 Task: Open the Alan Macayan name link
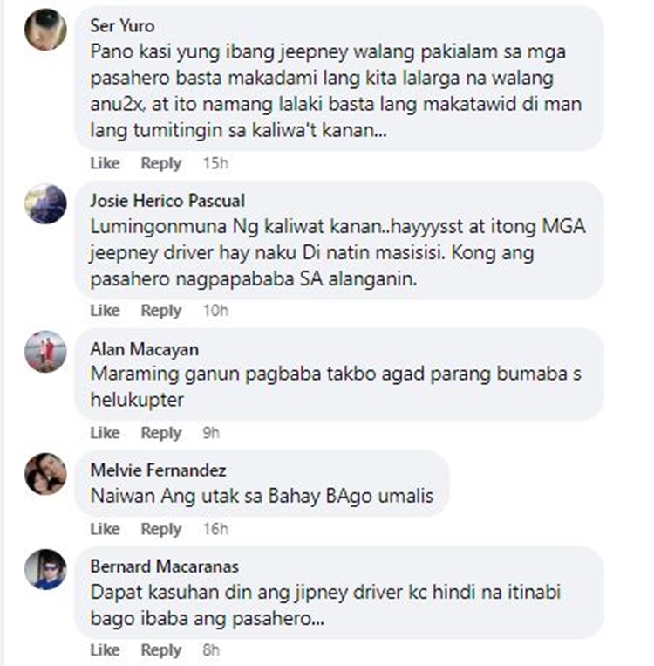pyautogui.click(x=144, y=349)
